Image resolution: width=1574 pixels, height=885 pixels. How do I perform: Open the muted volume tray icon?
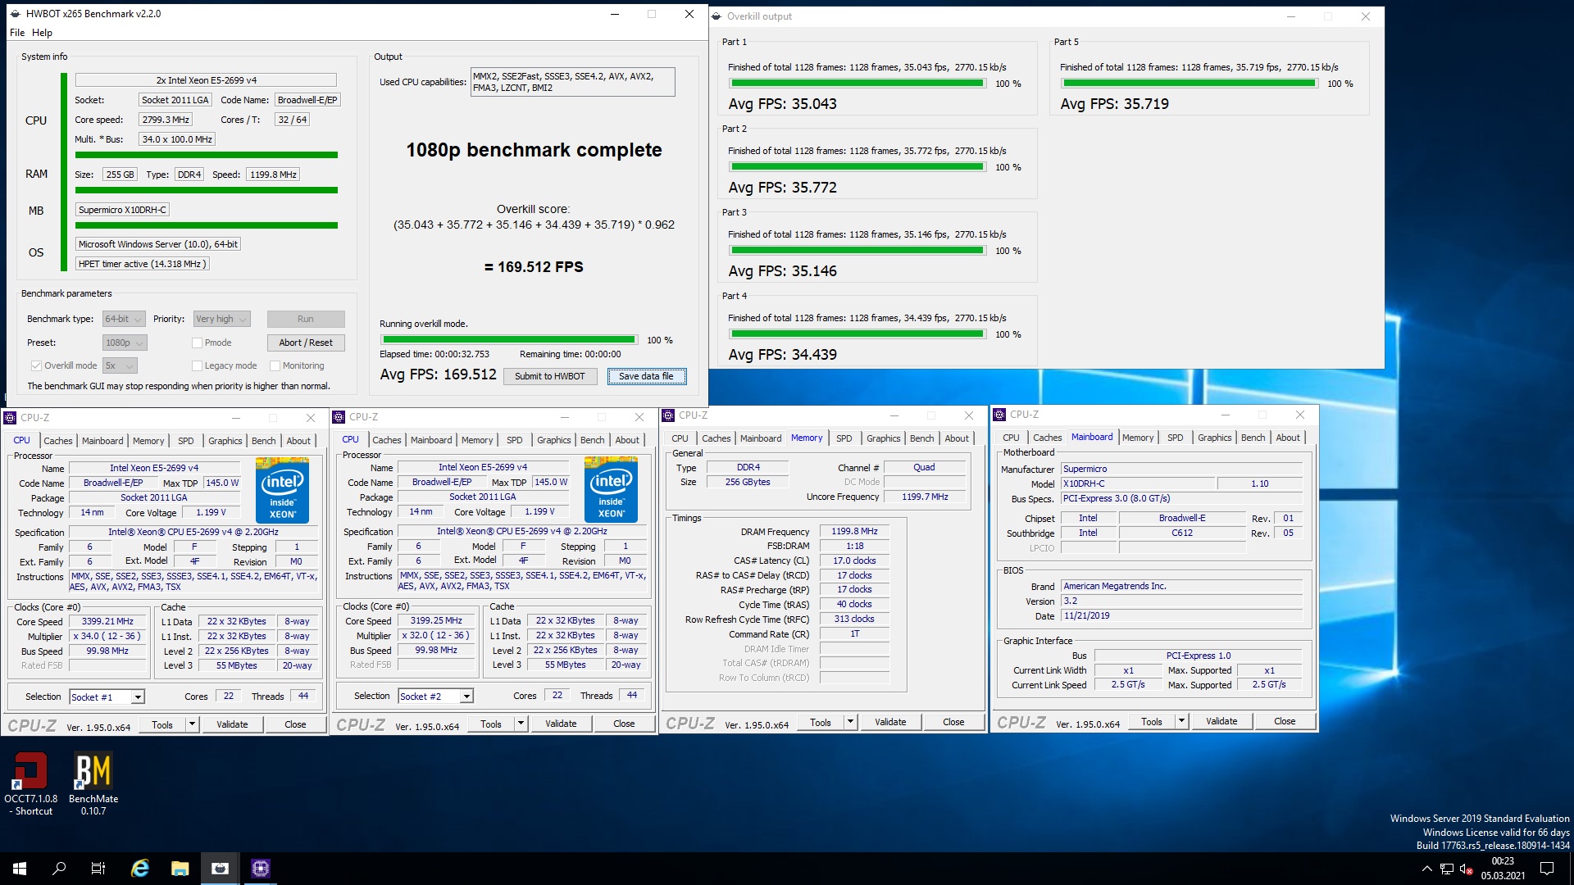pos(1467,869)
